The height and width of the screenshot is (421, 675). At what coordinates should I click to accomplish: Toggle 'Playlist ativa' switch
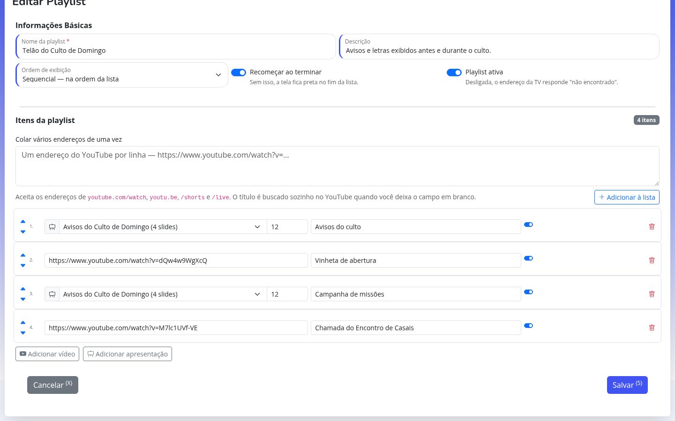click(x=454, y=73)
